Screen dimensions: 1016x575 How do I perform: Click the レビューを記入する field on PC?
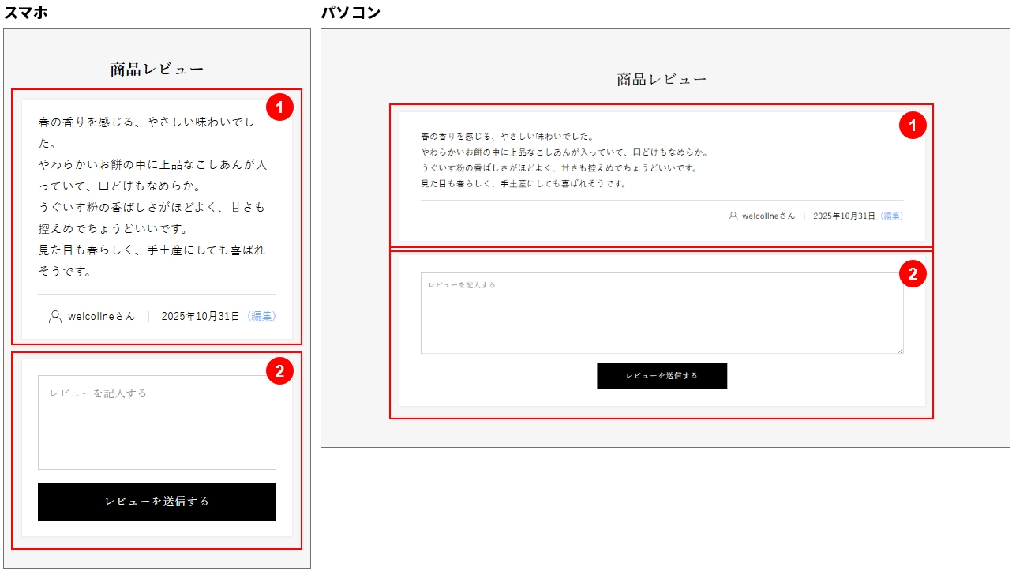tap(662, 312)
